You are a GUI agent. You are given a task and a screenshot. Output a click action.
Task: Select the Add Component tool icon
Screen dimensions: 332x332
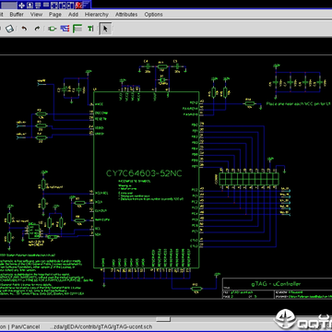pos(52,29)
